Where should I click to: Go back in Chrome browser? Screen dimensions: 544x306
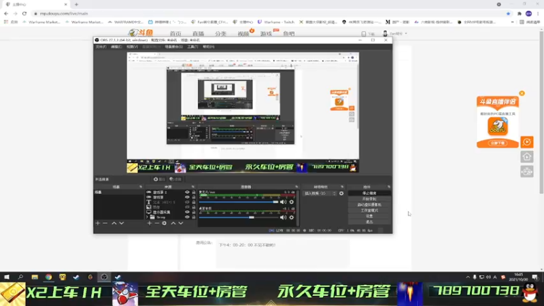click(6, 14)
